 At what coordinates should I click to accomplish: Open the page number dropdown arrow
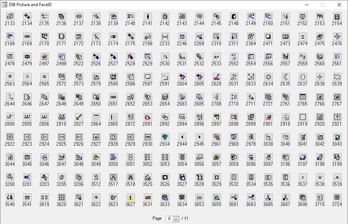tap(176, 219)
